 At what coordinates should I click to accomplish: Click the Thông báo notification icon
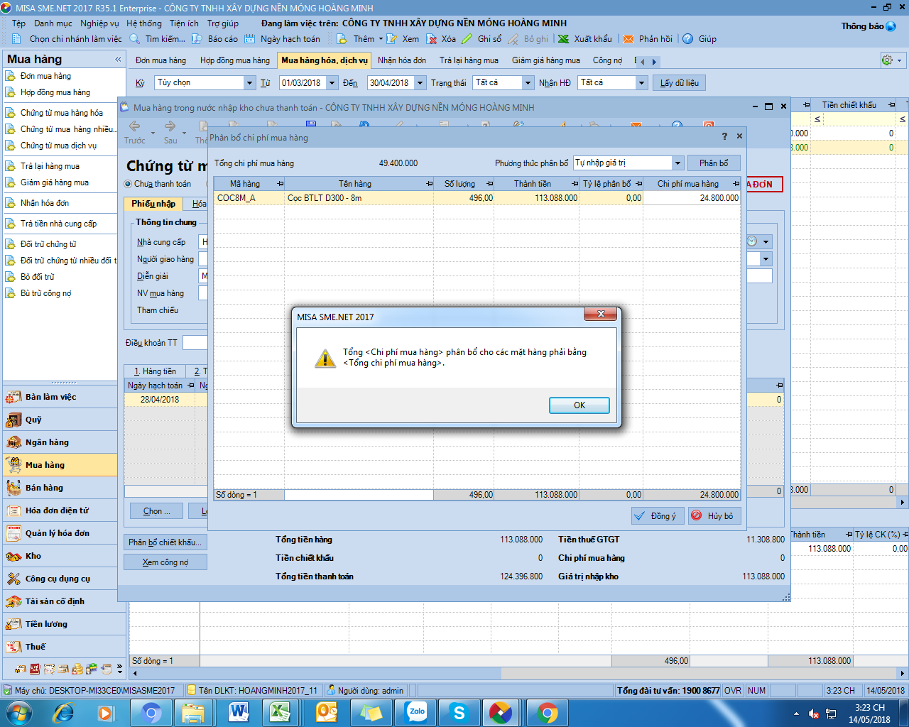(x=891, y=26)
